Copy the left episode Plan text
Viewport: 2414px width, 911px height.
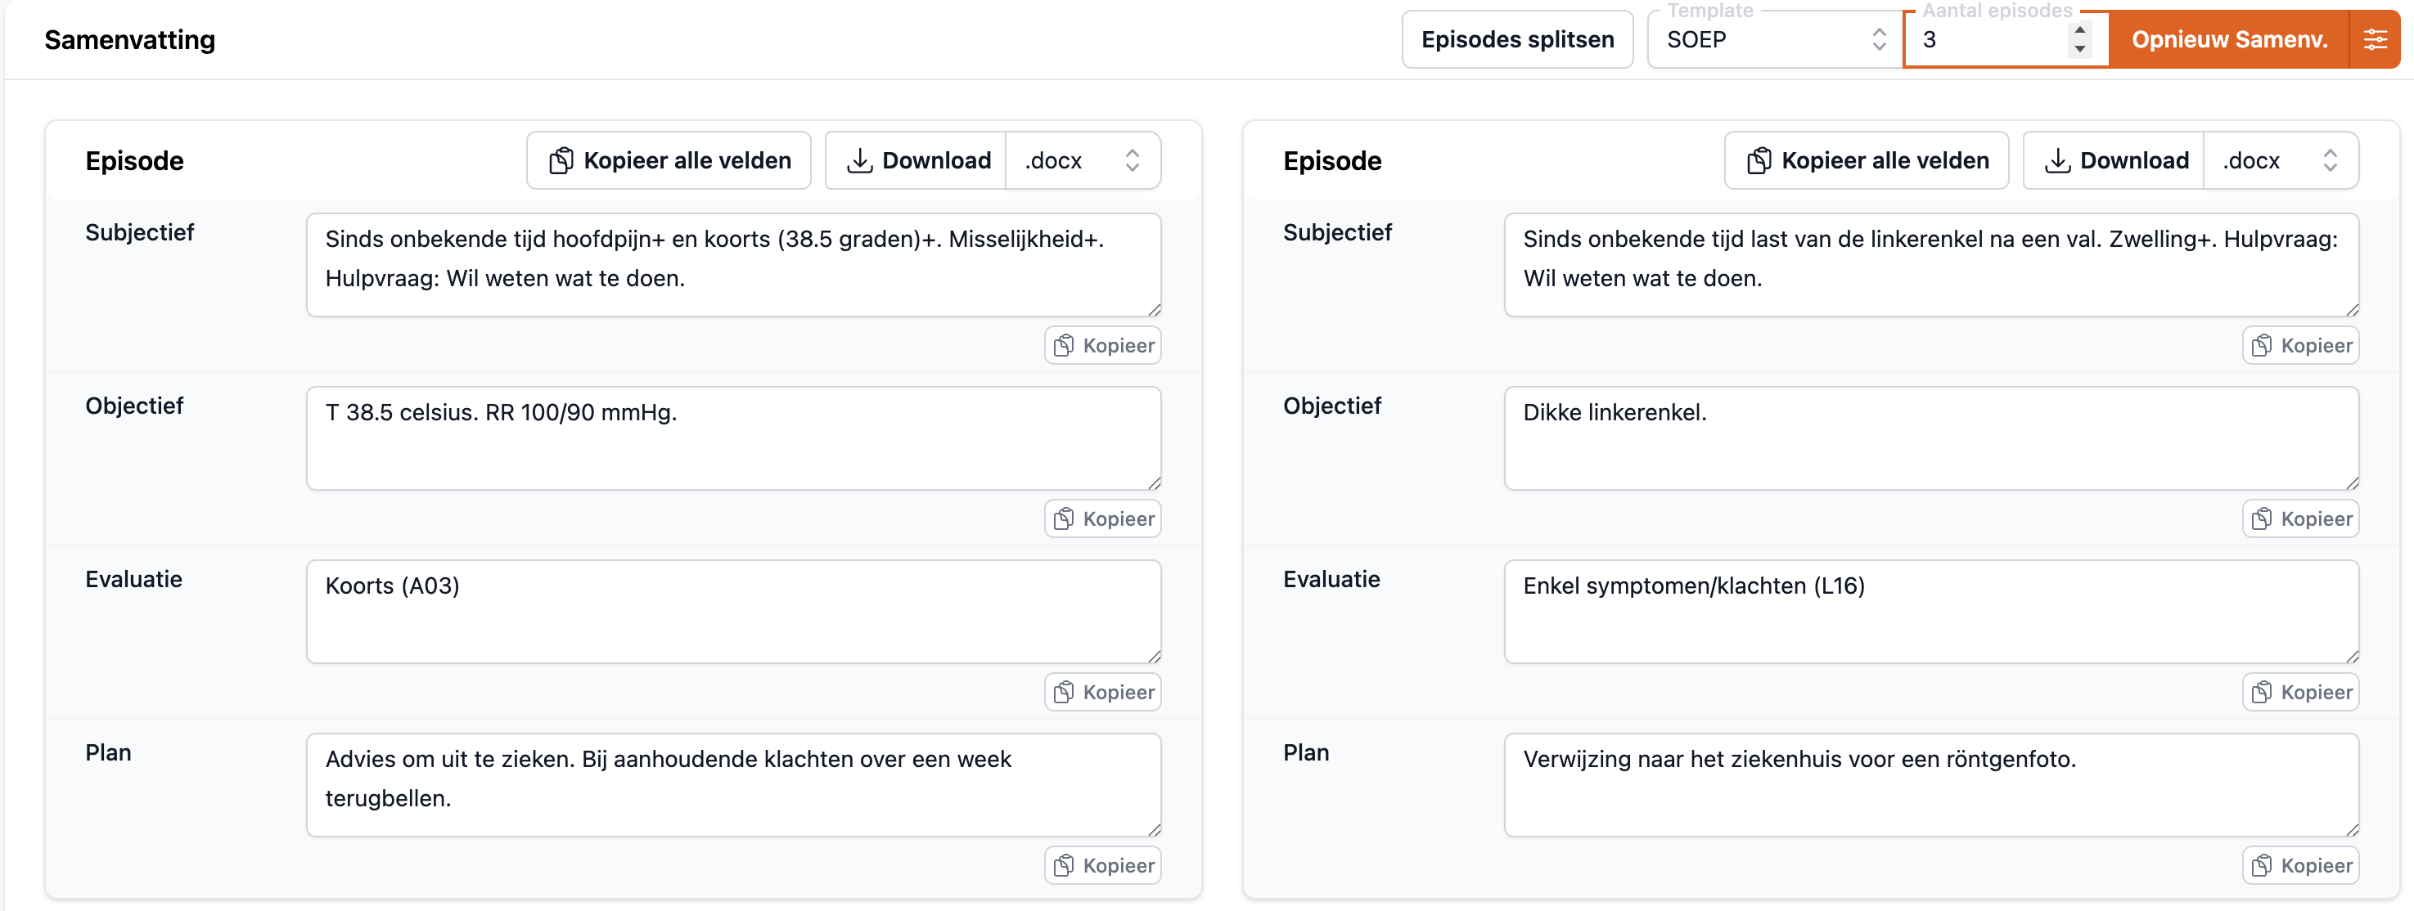1102,865
